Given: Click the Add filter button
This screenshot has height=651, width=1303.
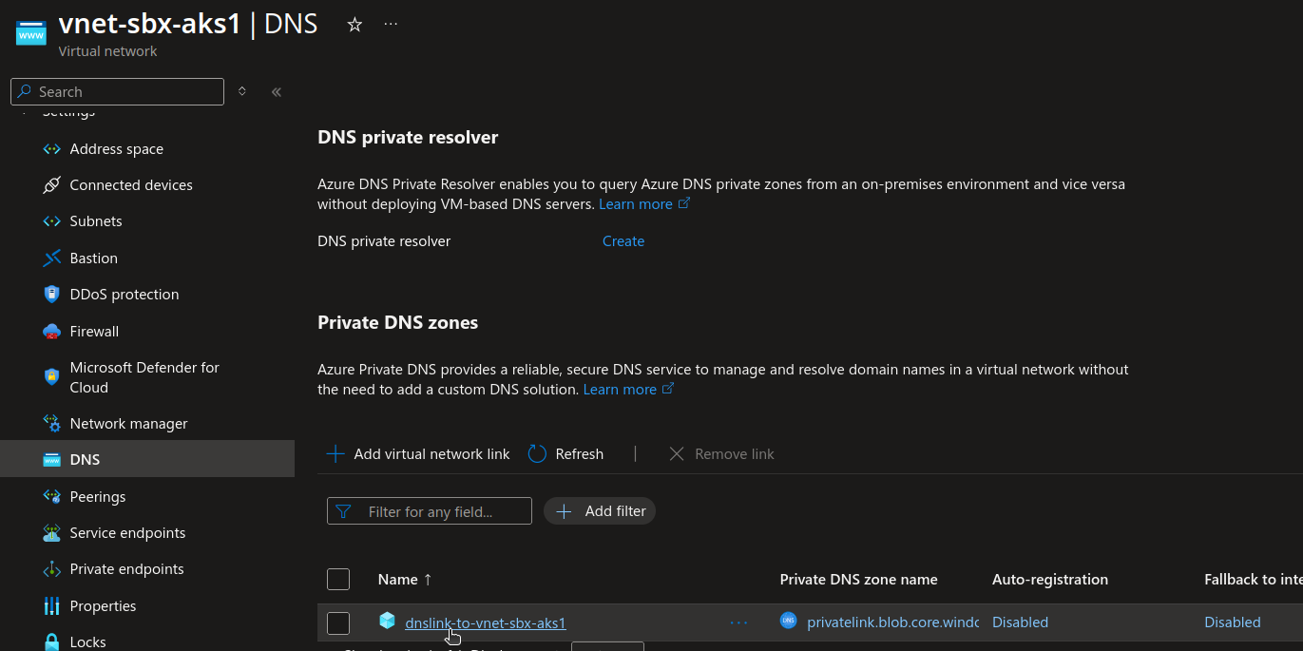Looking at the screenshot, I should tap(600, 511).
